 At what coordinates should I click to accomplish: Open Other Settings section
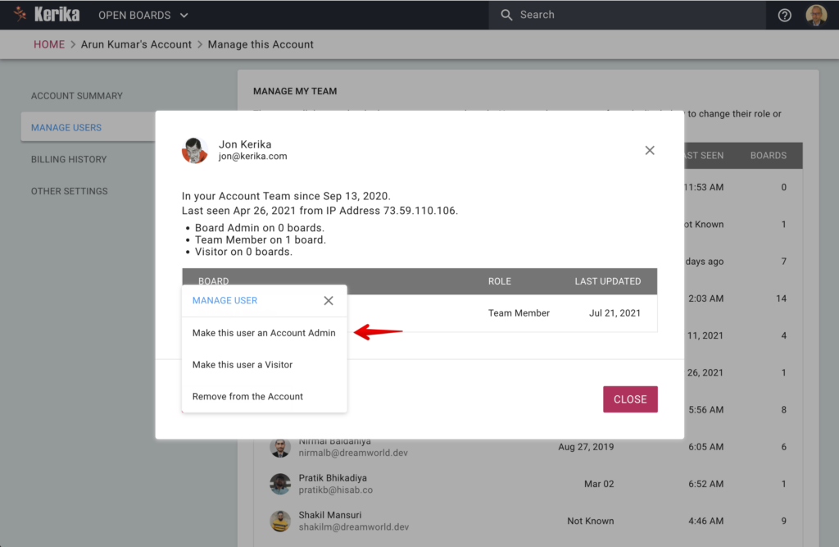click(x=70, y=191)
